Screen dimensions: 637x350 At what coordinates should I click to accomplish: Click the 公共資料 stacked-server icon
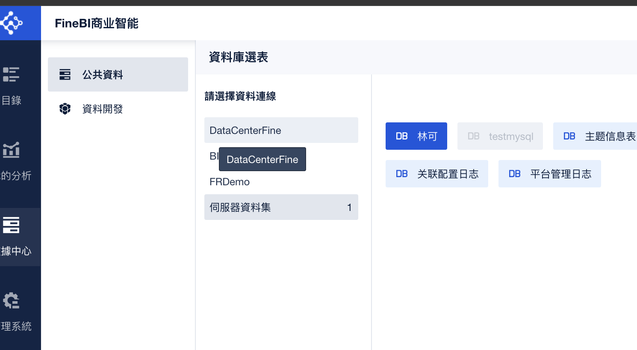(65, 74)
